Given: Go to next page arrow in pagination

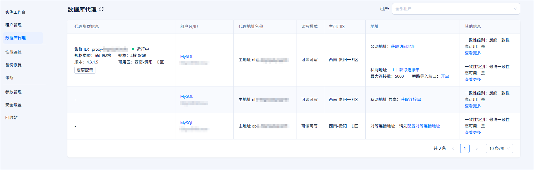Looking at the screenshot, I should [x=477, y=148].
